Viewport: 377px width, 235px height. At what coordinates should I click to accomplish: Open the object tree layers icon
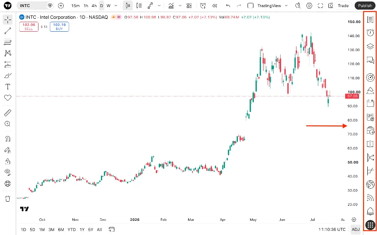(x=370, y=46)
